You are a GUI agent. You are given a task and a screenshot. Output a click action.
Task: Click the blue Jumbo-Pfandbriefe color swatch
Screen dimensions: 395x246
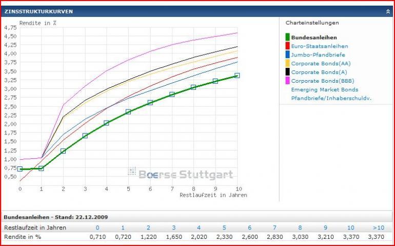click(287, 54)
